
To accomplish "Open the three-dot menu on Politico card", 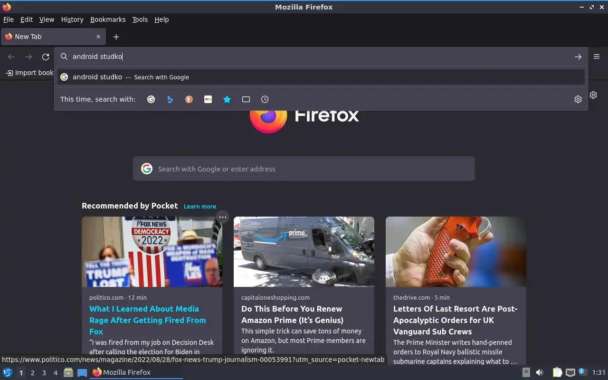I will click(222, 217).
